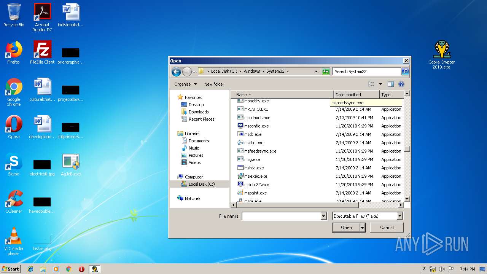
Task: Click the Cancel button
Action: pos(387,228)
